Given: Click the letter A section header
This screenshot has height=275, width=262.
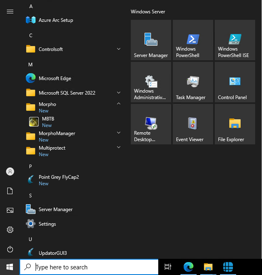Looking at the screenshot, I should point(31,6).
